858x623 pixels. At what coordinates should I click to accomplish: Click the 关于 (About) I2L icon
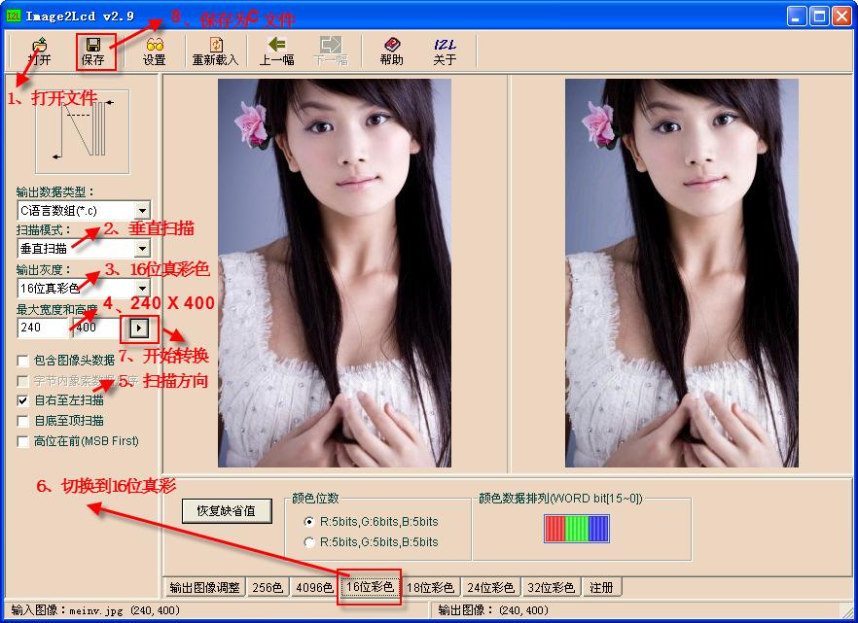click(x=444, y=51)
